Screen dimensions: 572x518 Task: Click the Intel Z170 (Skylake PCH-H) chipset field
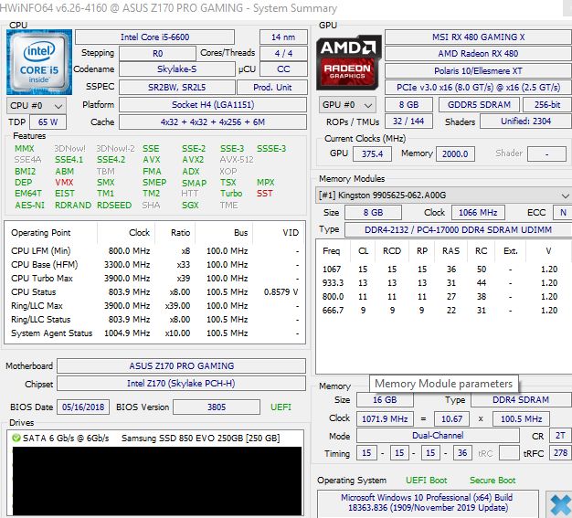pos(181,384)
